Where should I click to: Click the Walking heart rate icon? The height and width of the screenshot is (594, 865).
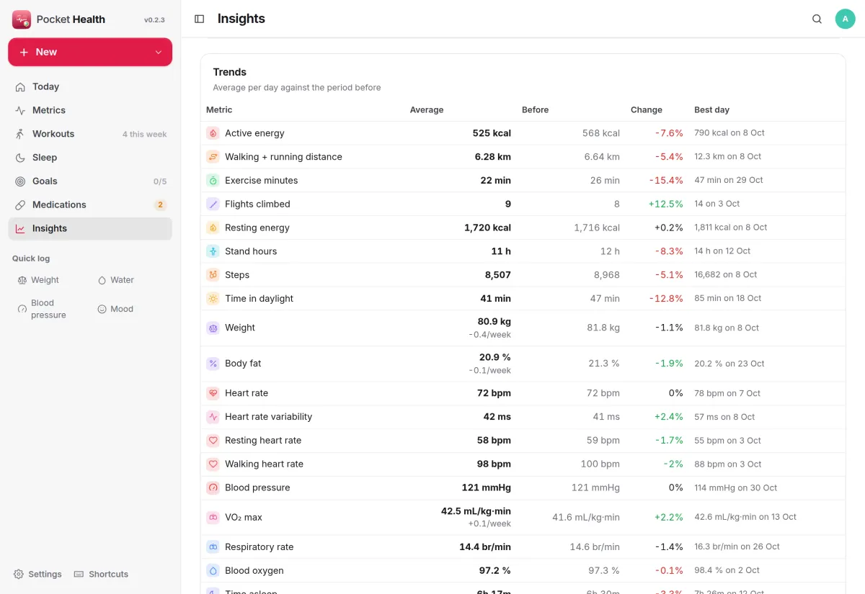click(213, 464)
